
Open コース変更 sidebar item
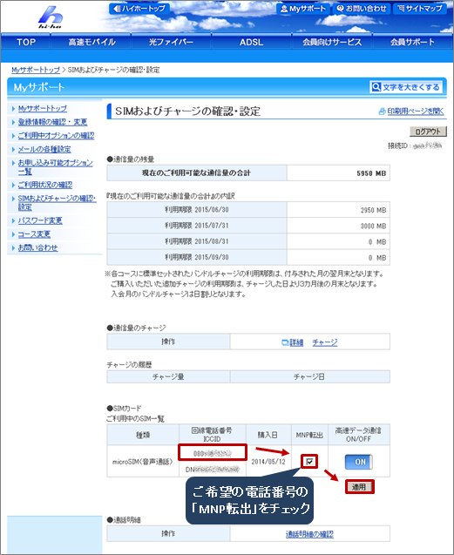point(34,234)
